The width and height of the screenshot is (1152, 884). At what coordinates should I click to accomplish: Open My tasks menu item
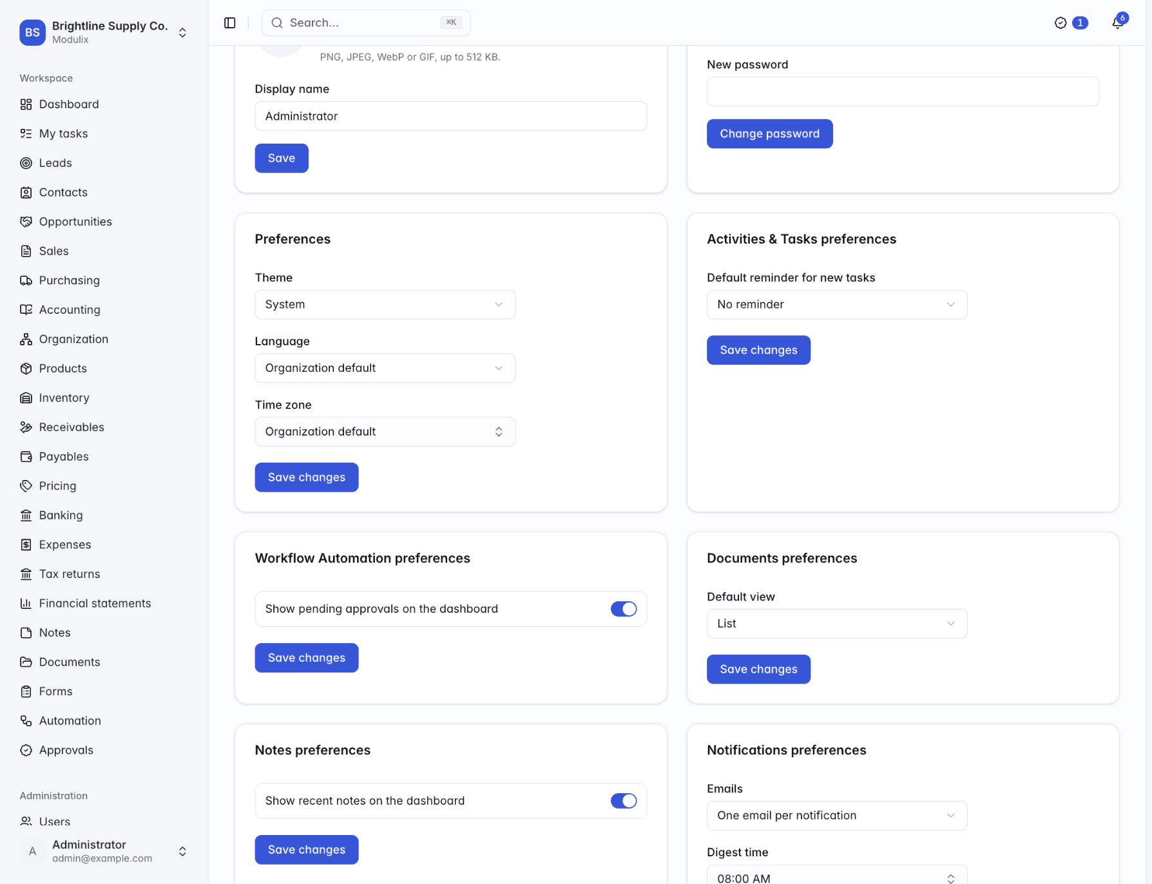click(63, 133)
